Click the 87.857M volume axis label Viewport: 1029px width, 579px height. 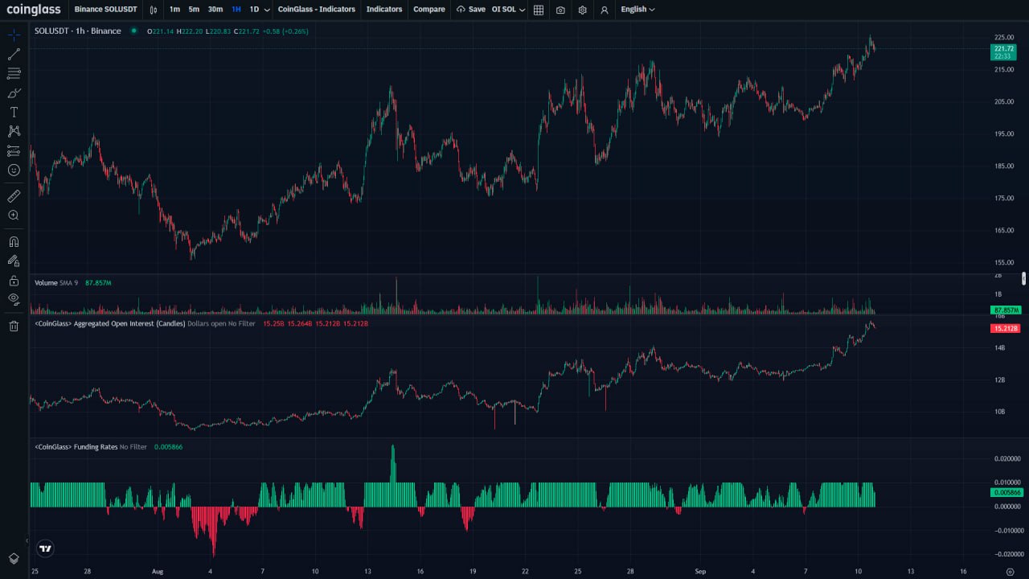tap(1006, 310)
